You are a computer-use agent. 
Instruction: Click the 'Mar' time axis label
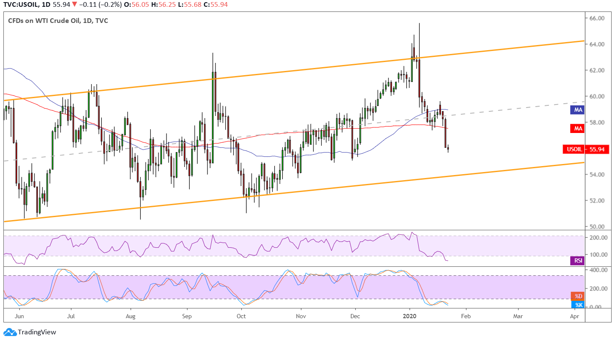(518, 316)
